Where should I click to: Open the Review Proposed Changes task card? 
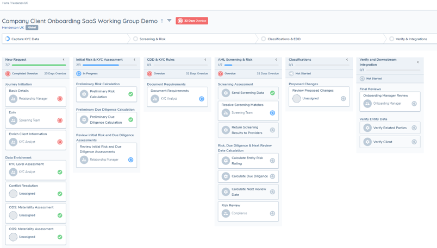pyautogui.click(x=319, y=96)
